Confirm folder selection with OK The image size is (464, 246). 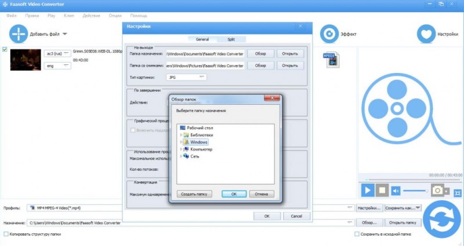pos(234,194)
